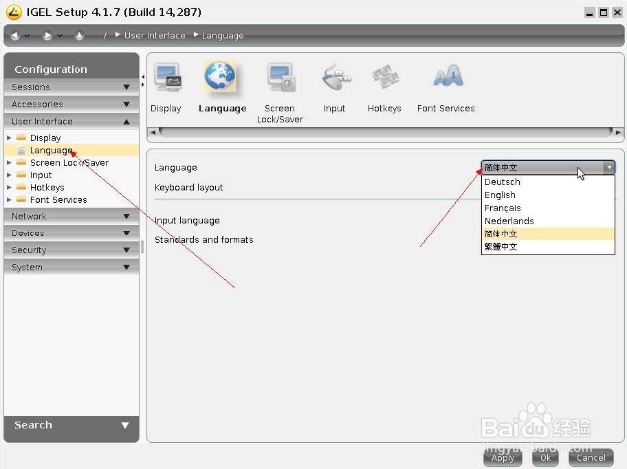
Task: Open forward history dropdown chevron
Action: tap(60, 36)
